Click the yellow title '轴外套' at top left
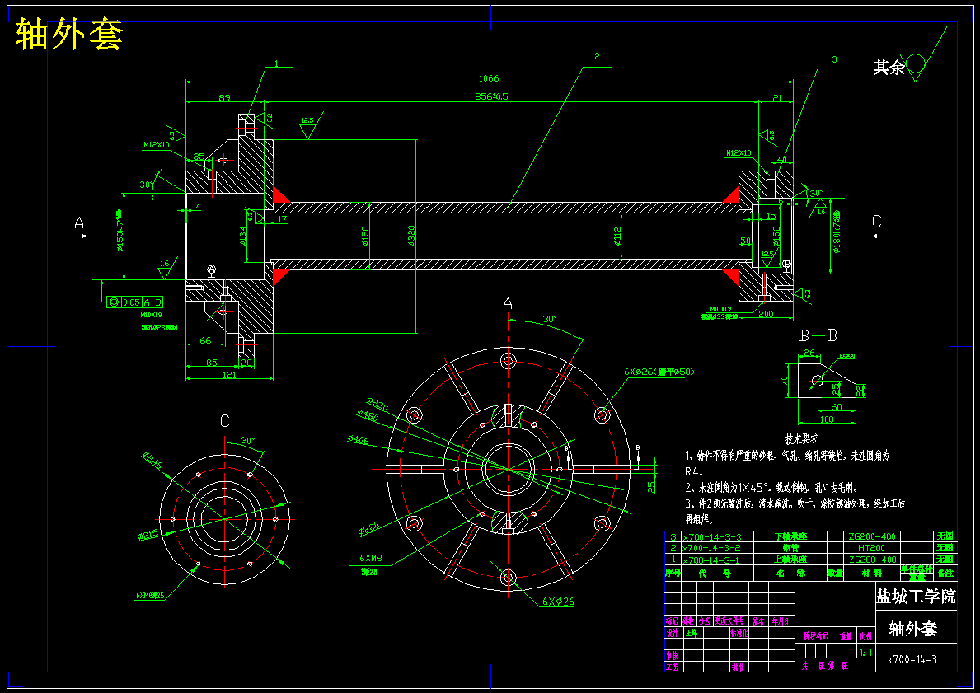 (68, 34)
